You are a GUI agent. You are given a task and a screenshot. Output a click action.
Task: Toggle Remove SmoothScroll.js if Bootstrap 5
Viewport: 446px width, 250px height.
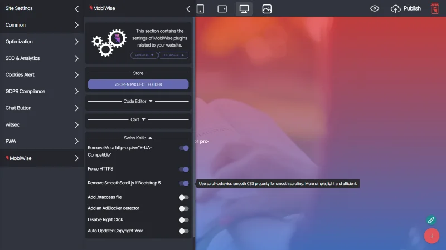pos(184,183)
